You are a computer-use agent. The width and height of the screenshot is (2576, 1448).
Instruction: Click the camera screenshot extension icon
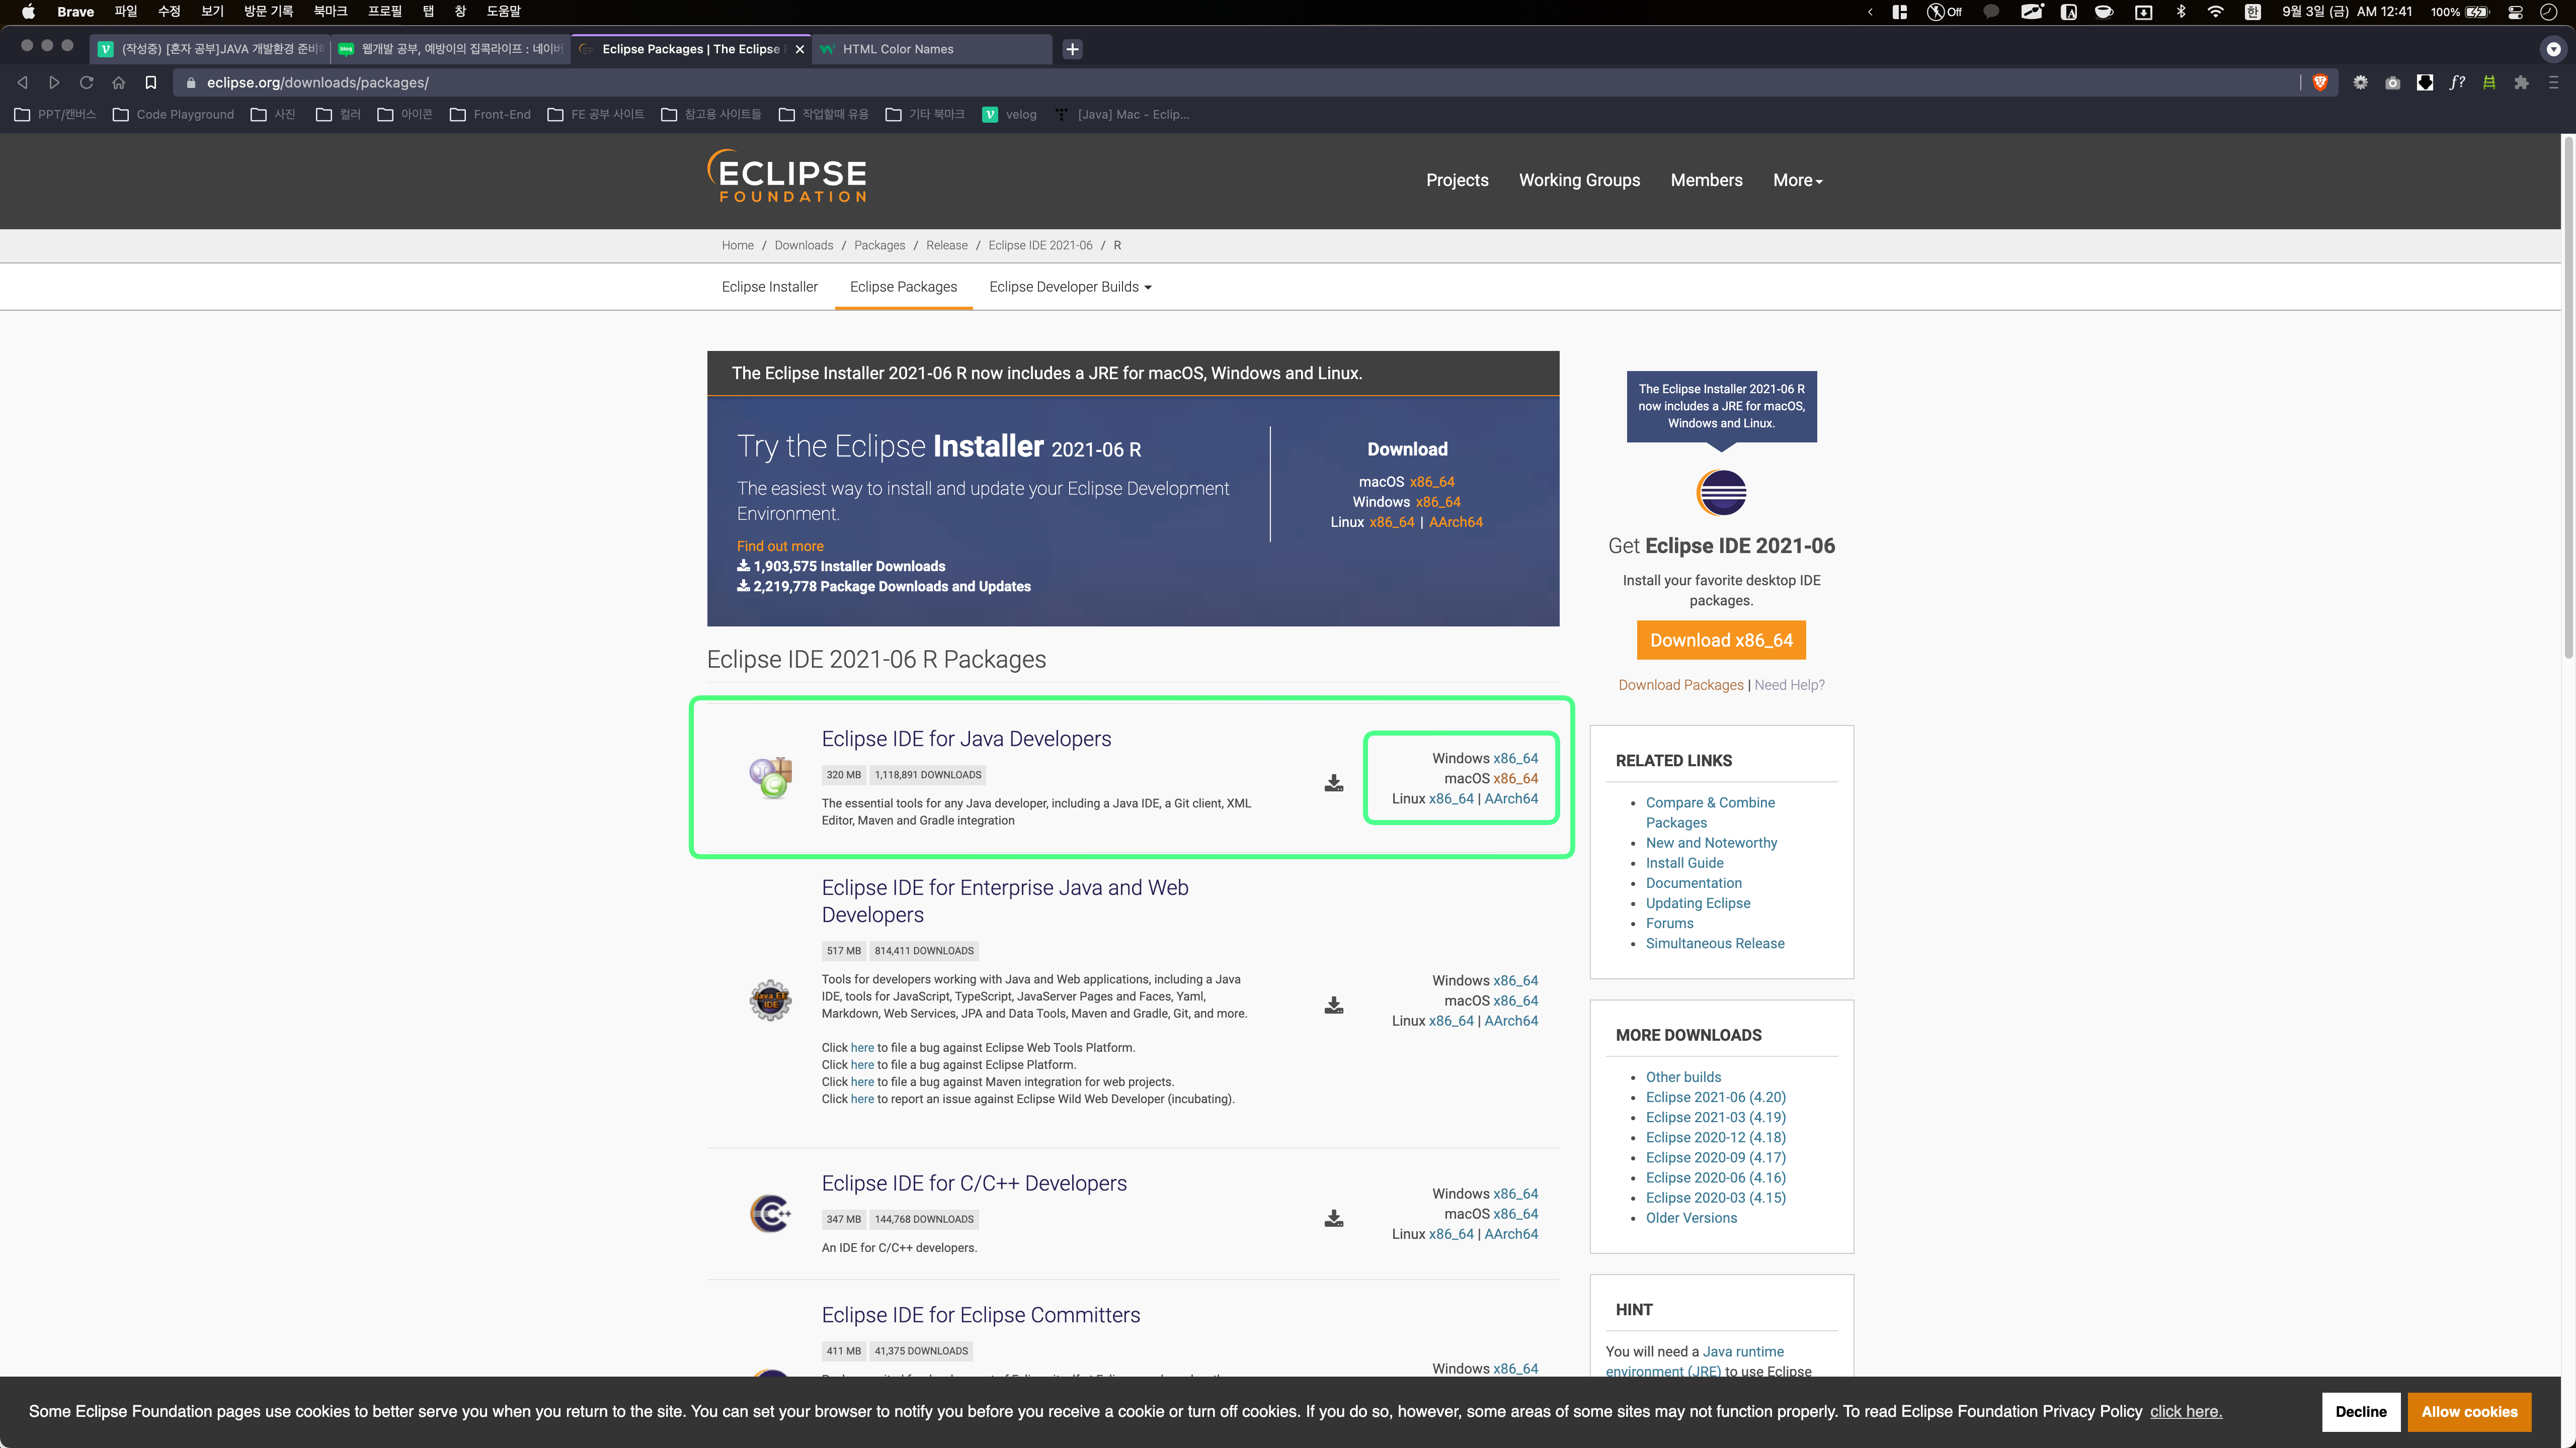click(x=2392, y=83)
